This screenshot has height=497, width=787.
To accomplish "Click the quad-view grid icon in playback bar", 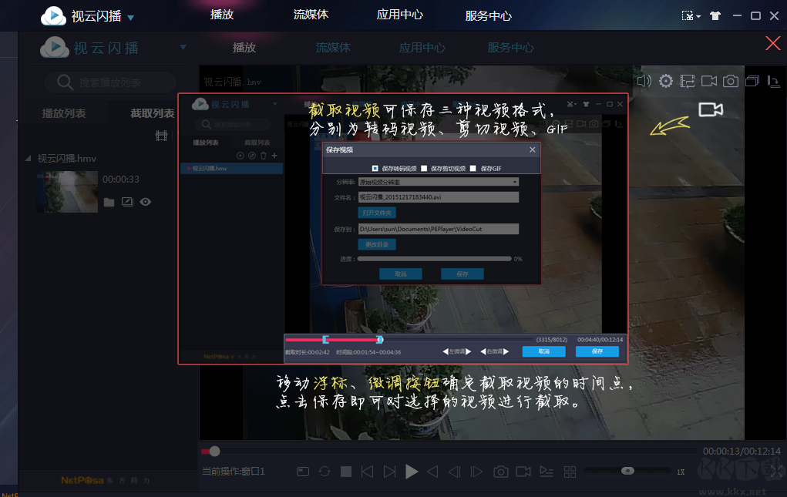I will (569, 471).
